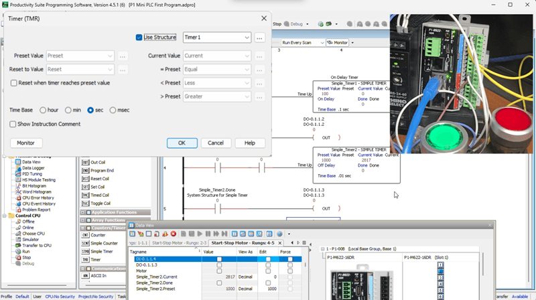Go Online under Control CPU

[x=28, y=228]
